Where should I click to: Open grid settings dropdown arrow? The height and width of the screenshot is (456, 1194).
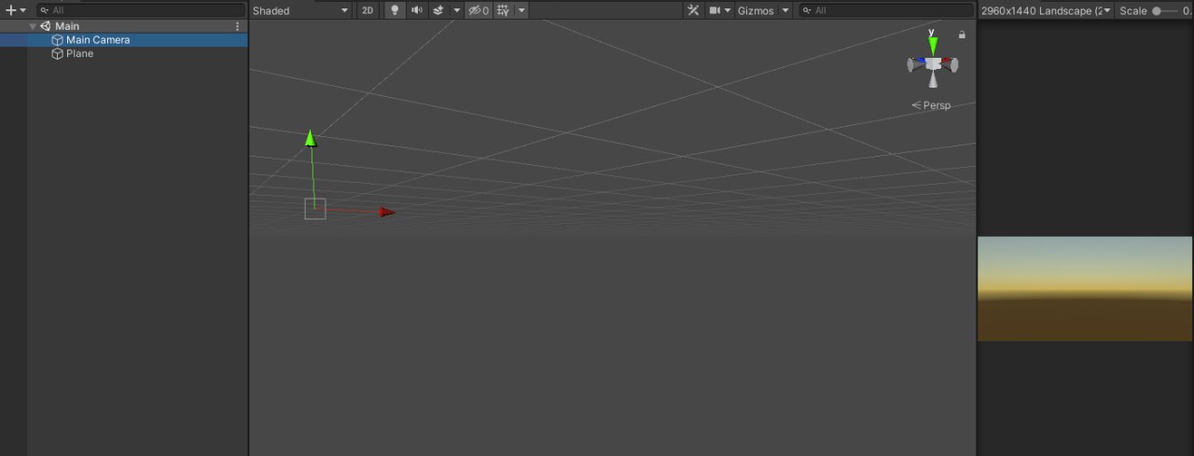point(521,10)
